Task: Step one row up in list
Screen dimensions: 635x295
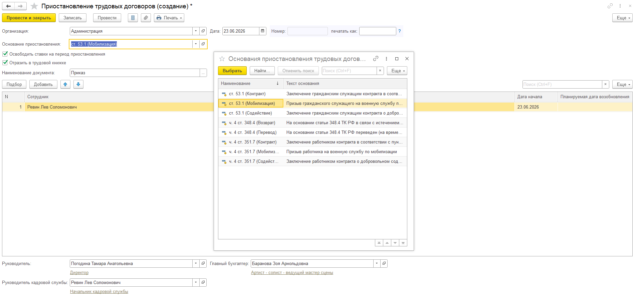Action: 387,243
